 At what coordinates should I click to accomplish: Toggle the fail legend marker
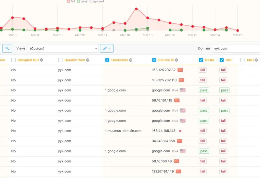(68, 1)
